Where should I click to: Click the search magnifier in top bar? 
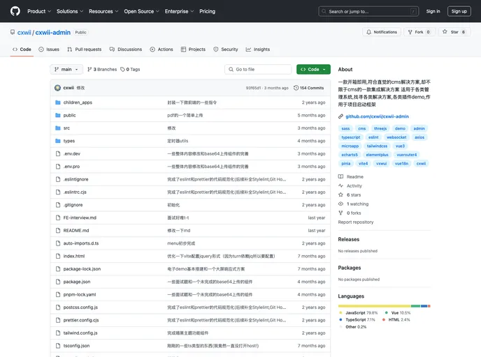[324, 11]
